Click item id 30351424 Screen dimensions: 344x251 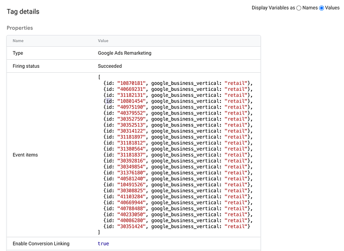[x=132, y=226]
